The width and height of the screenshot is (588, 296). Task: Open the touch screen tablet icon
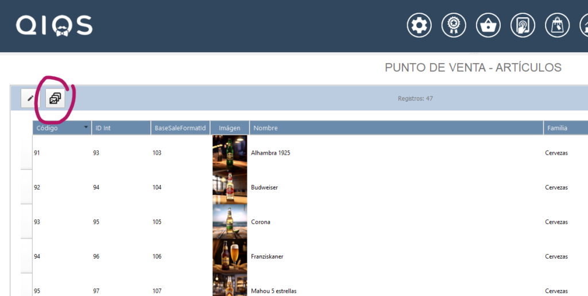click(x=523, y=25)
